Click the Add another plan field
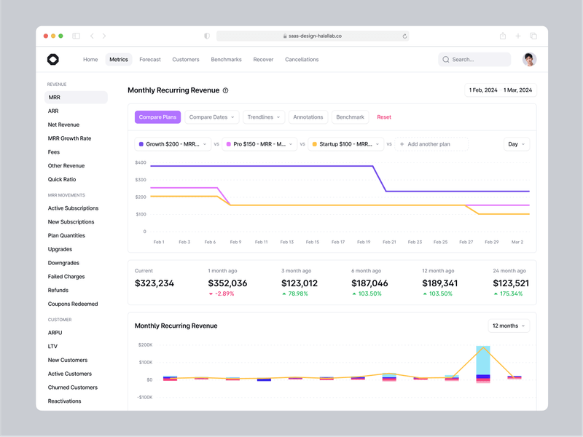The width and height of the screenshot is (583, 437). (426, 144)
